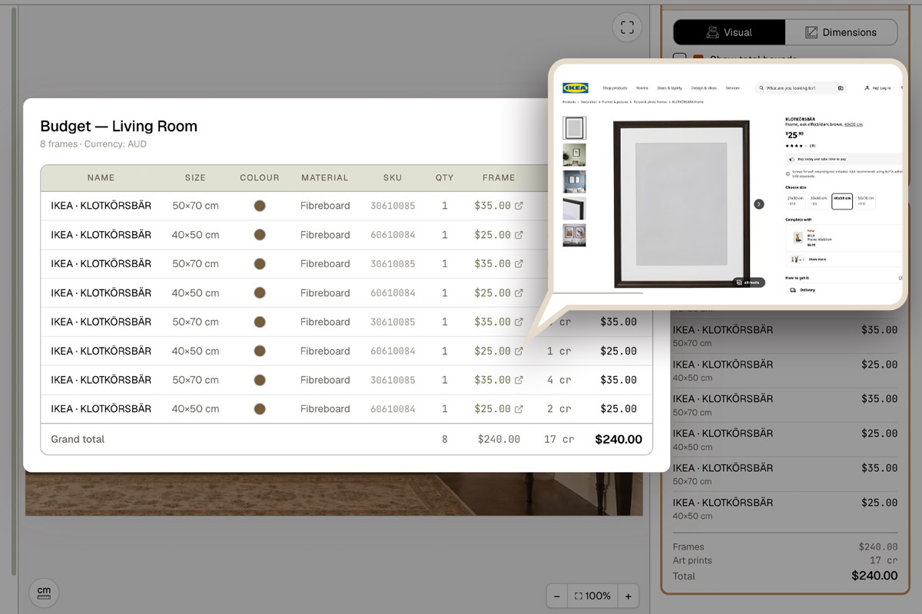Click the left vertical scrollbar
922x614 pixels.
pos(12,292)
